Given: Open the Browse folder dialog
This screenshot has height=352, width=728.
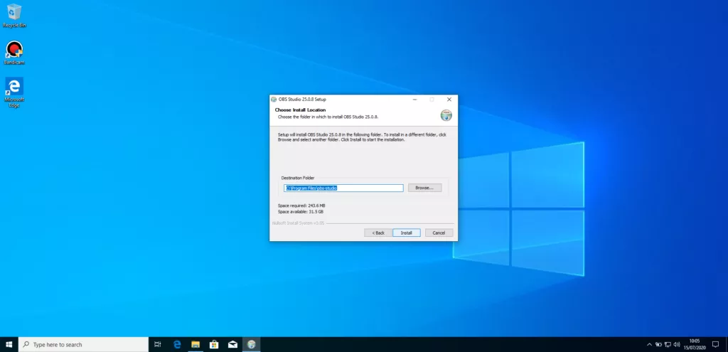Looking at the screenshot, I should point(424,188).
